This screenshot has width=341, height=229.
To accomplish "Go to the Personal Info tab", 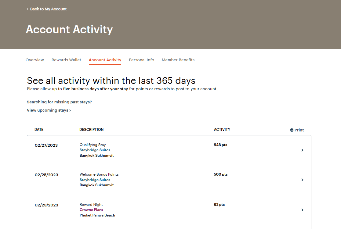I will (x=141, y=60).
